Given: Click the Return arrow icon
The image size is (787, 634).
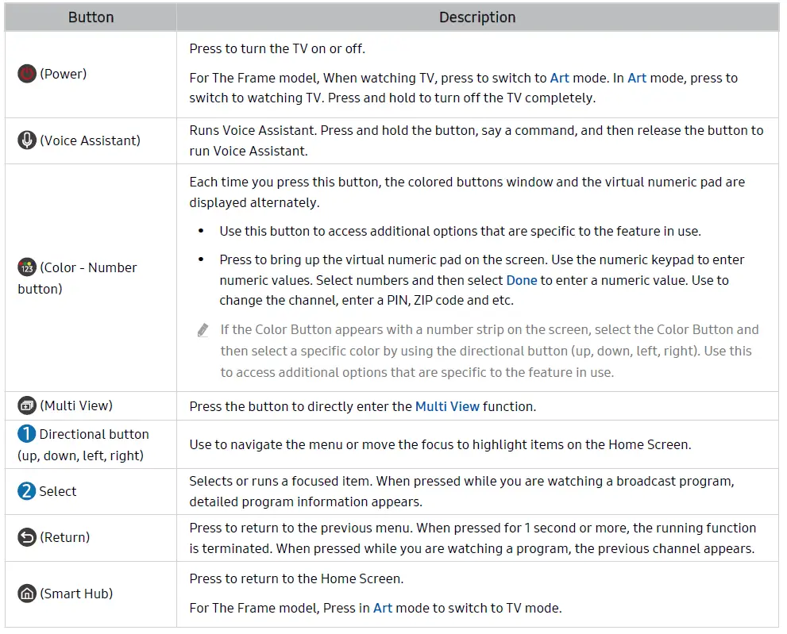Looking at the screenshot, I should coord(27,537).
